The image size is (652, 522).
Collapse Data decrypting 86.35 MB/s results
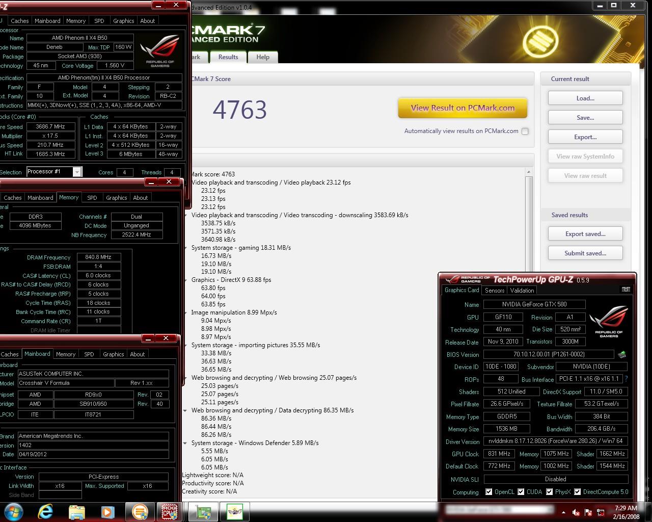(x=185, y=410)
